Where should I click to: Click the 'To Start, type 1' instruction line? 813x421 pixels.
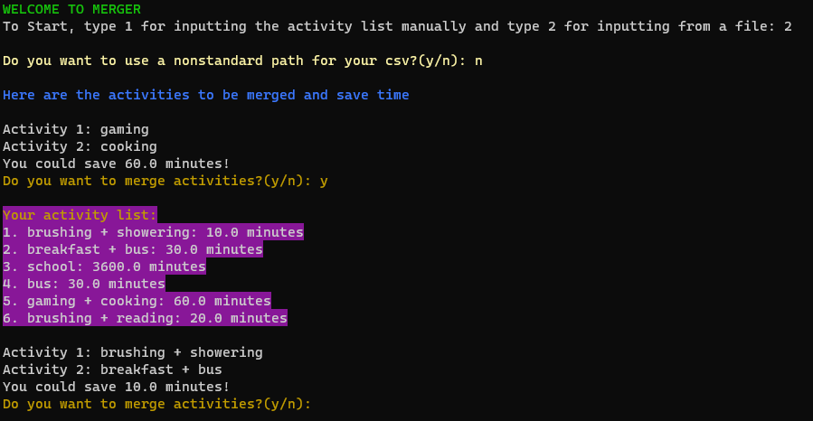click(397, 26)
